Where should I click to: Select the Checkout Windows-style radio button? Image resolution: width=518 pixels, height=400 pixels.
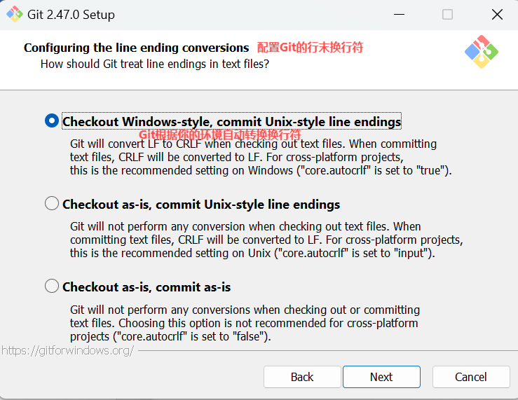click(52, 120)
